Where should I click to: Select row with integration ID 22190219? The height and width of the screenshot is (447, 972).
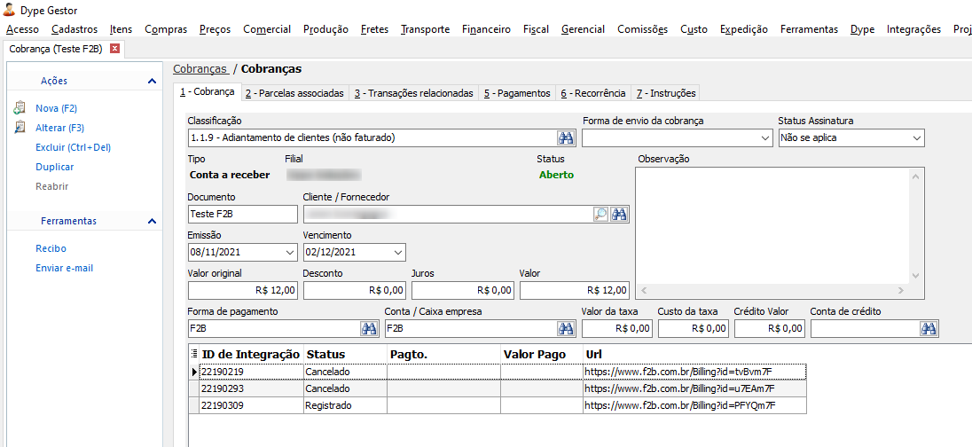coord(498,372)
